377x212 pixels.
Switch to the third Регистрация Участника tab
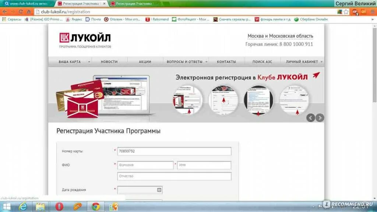click(x=133, y=4)
